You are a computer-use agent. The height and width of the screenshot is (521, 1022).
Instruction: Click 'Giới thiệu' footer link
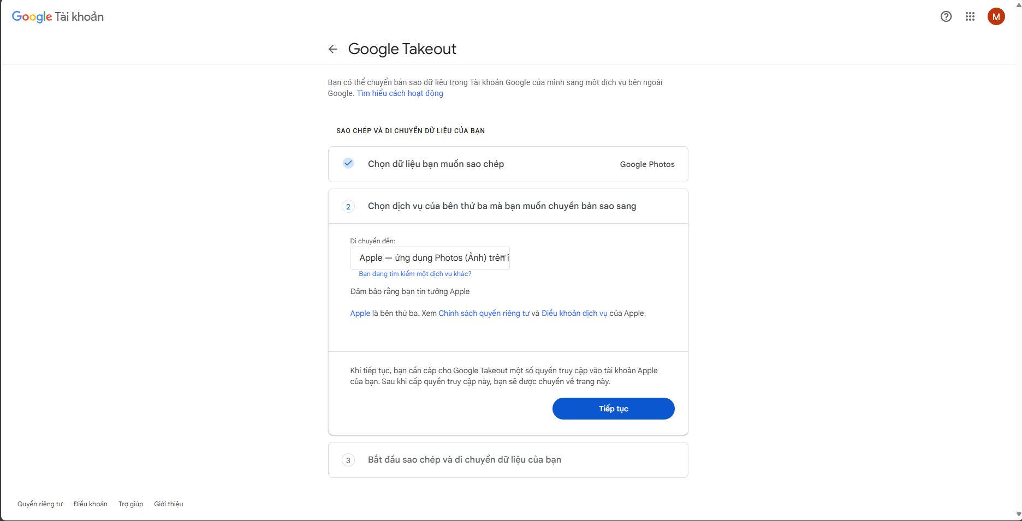click(169, 504)
